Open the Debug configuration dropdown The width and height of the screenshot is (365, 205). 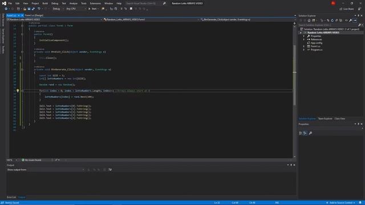(58, 9)
